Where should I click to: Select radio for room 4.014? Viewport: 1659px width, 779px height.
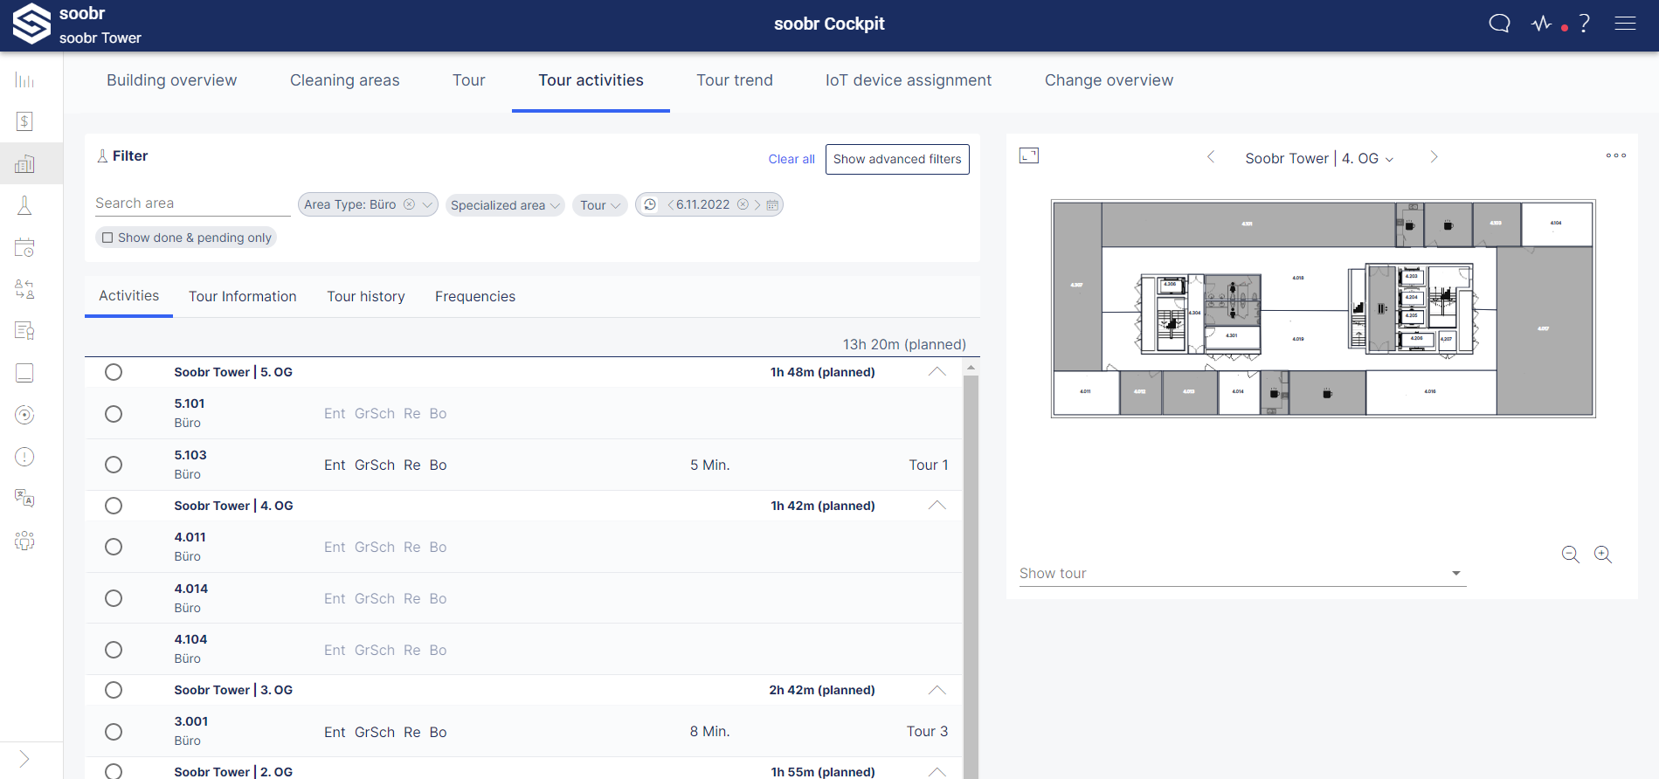(x=114, y=598)
